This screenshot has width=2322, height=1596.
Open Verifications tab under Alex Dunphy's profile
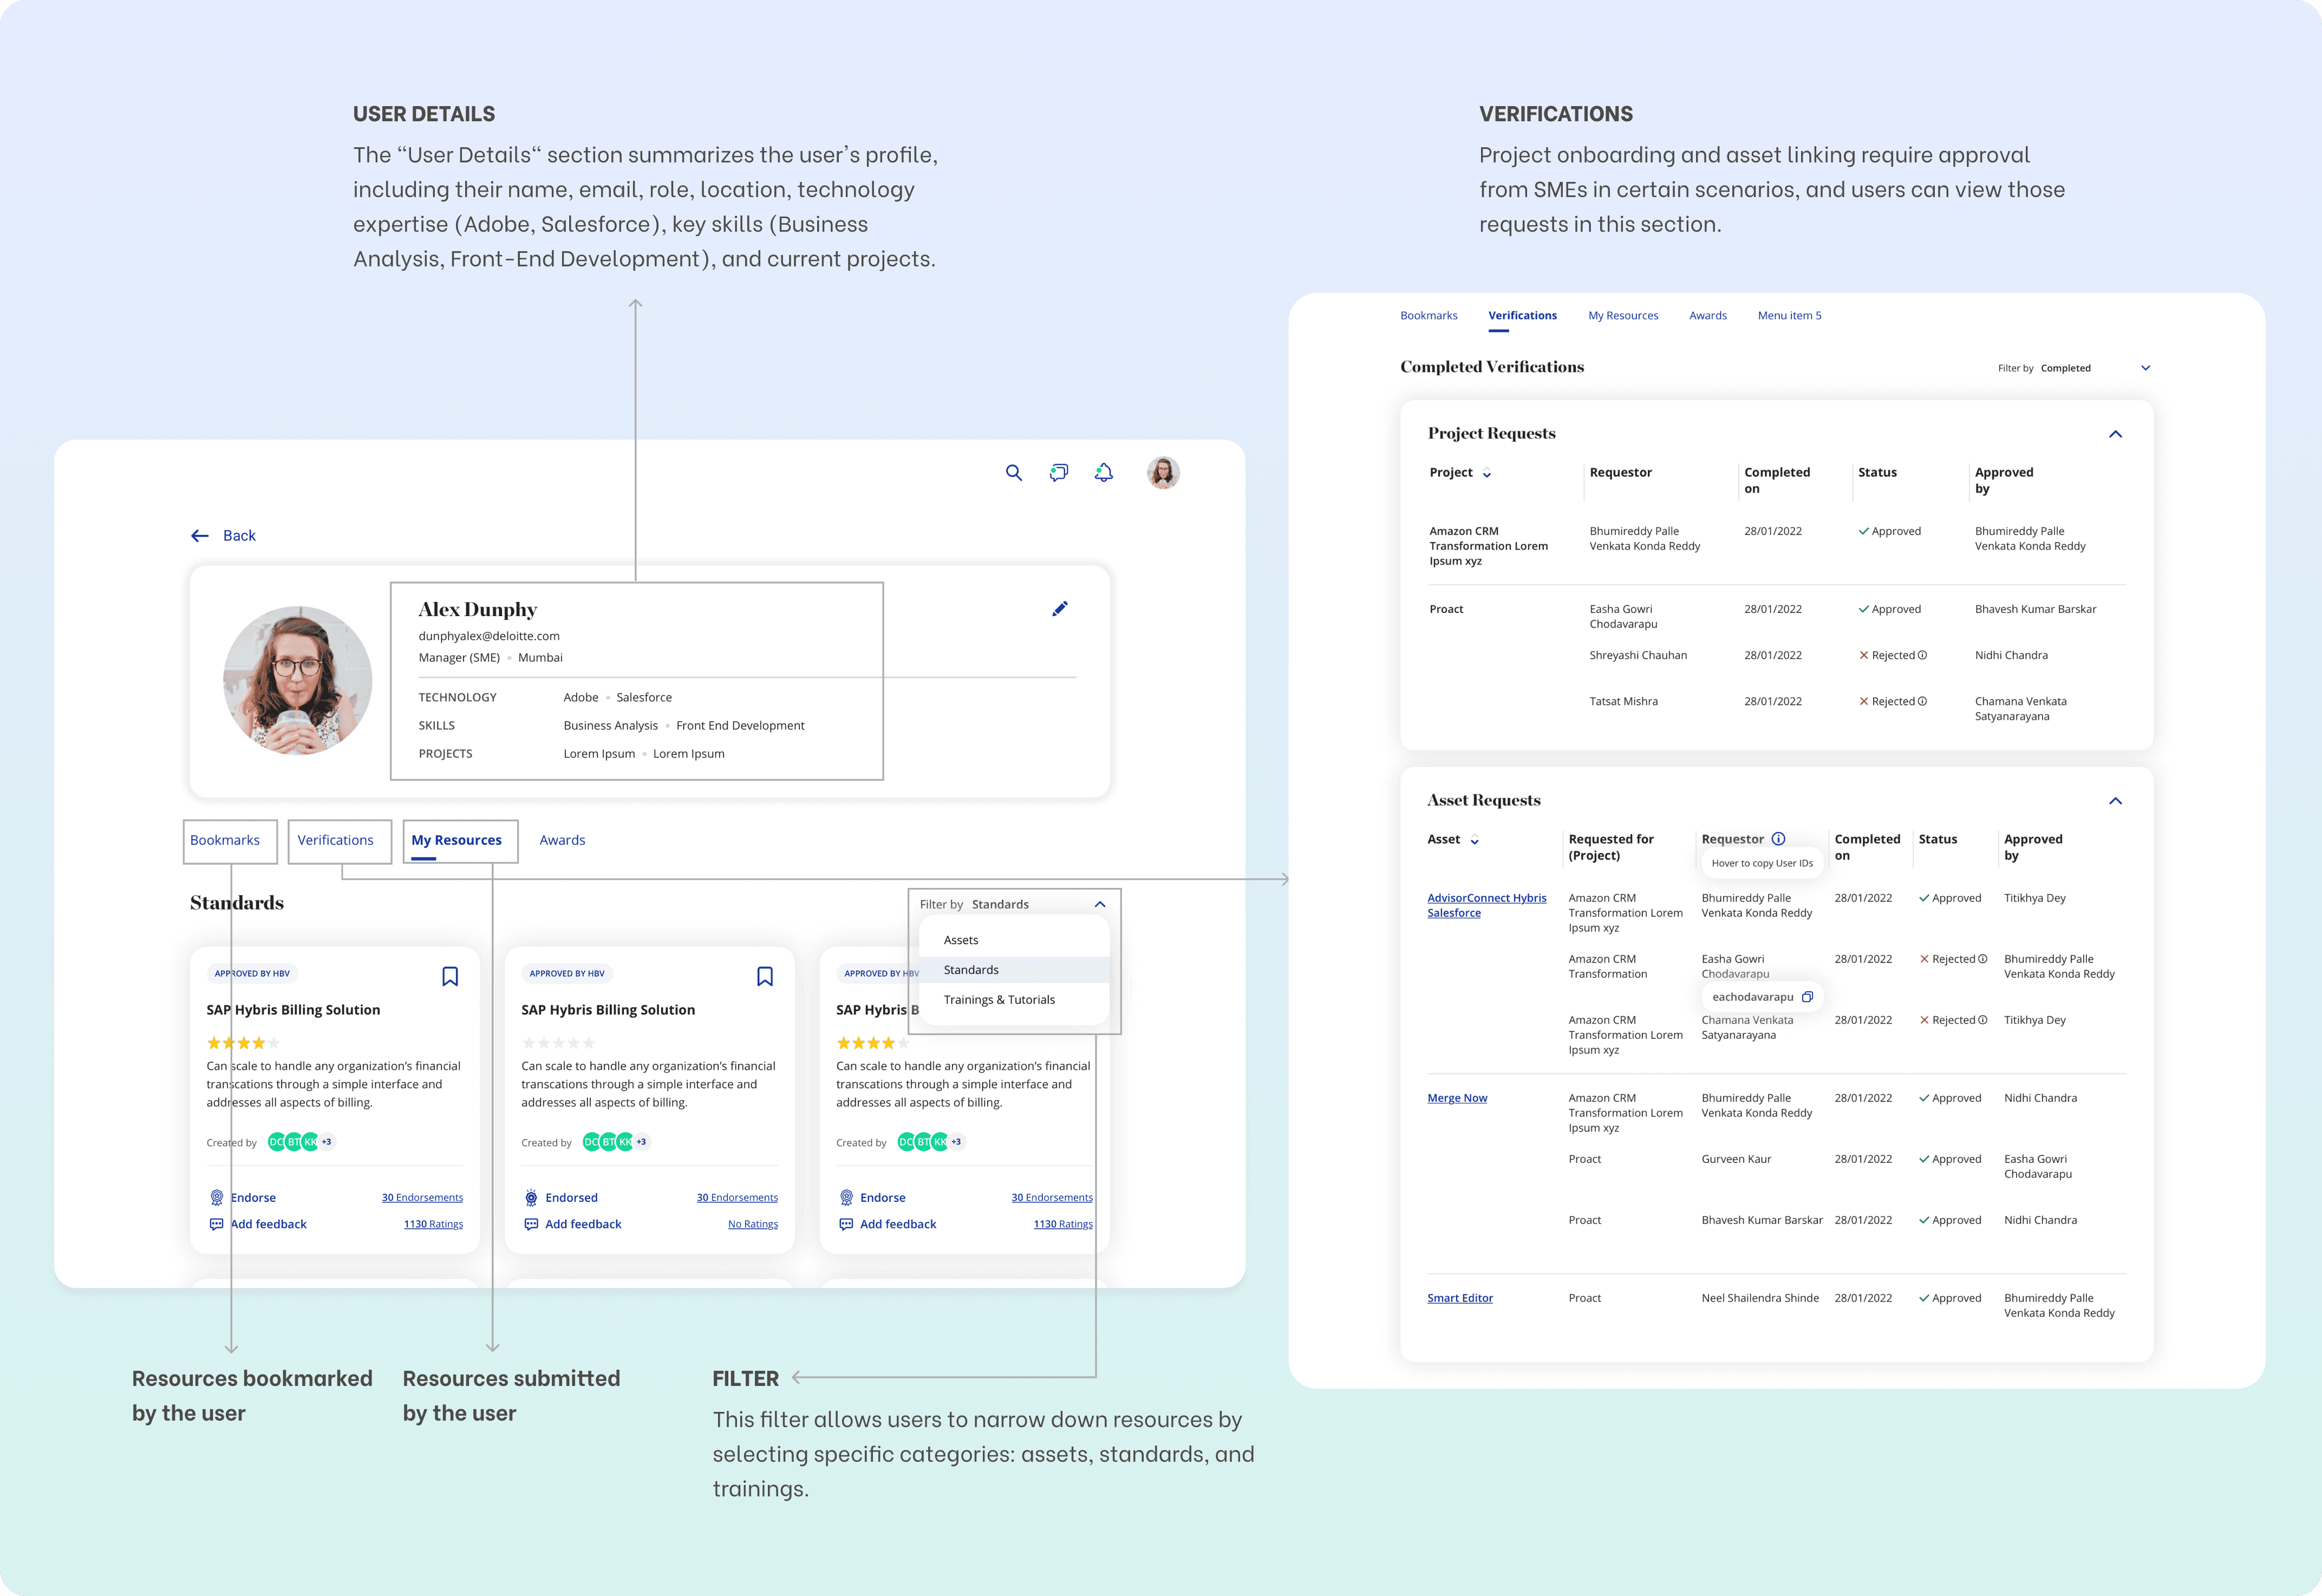point(335,840)
